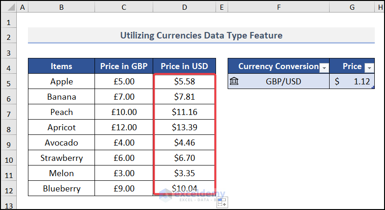The image size is (385, 210).
Task: Select the 1.12 exchange rate cell
Action: click(352, 82)
